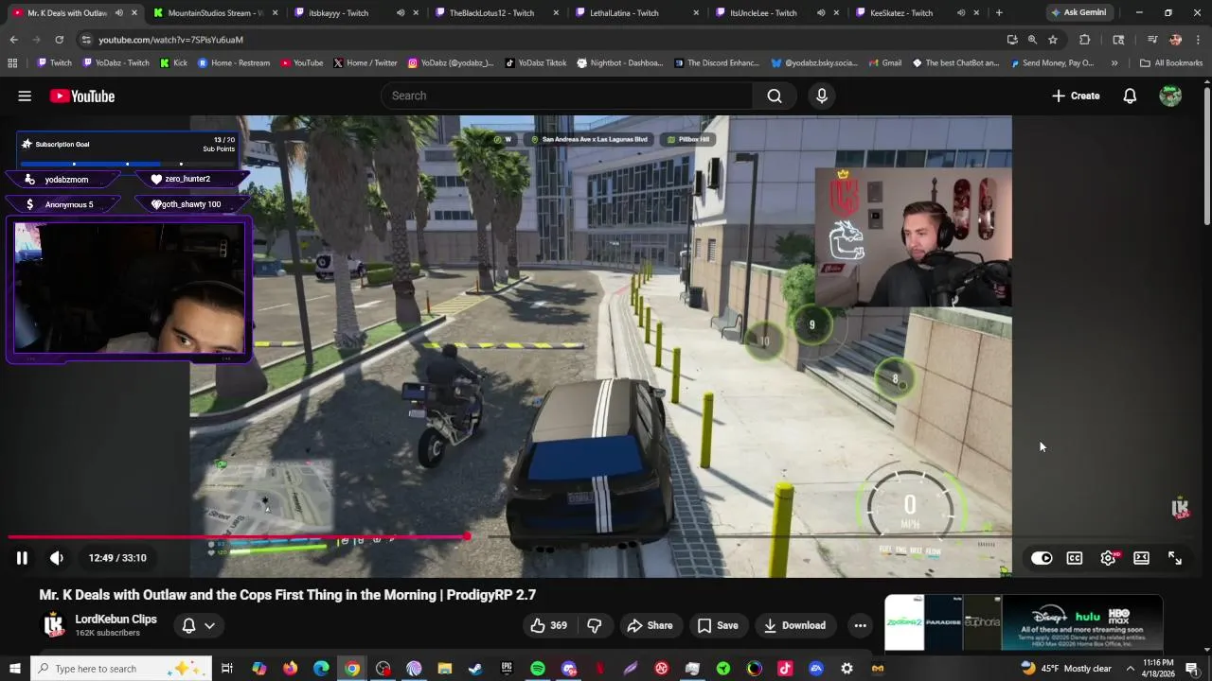
Task: Toggle the autoplay switch in the player
Action: click(1042, 558)
